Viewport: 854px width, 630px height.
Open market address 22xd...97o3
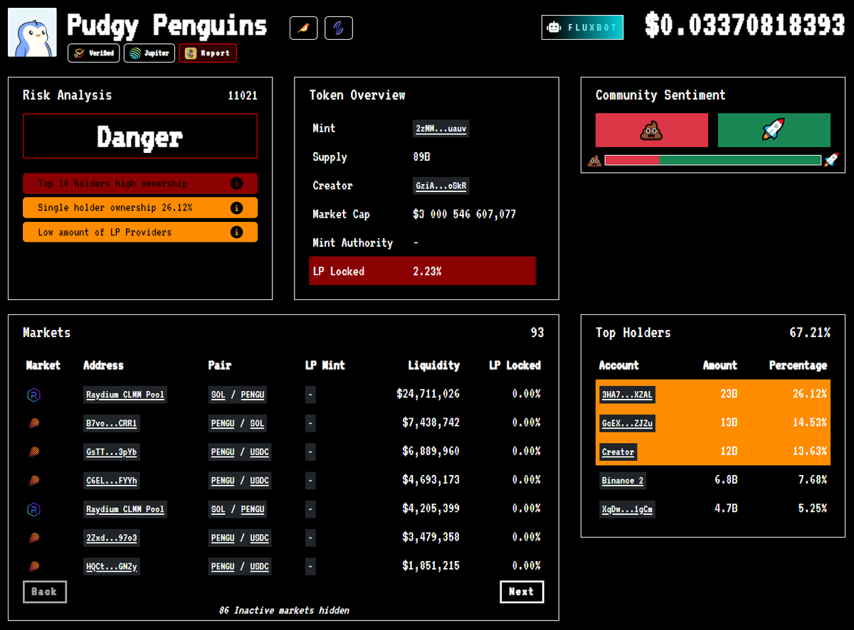(112, 538)
